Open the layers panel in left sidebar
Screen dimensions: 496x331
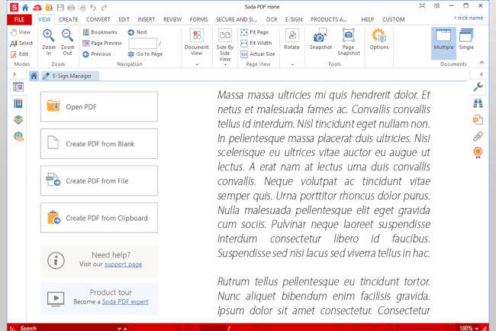coord(18,119)
